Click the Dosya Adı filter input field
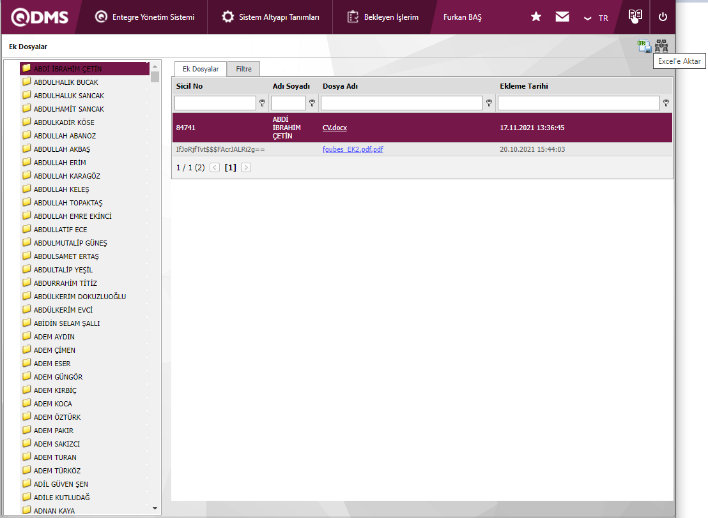Viewport: 708px width, 518px height. 402,103
